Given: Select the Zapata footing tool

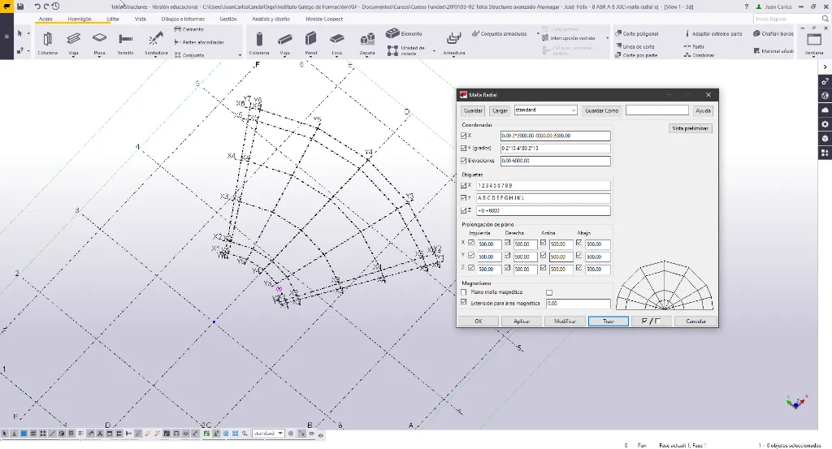Looking at the screenshot, I should coord(366,43).
